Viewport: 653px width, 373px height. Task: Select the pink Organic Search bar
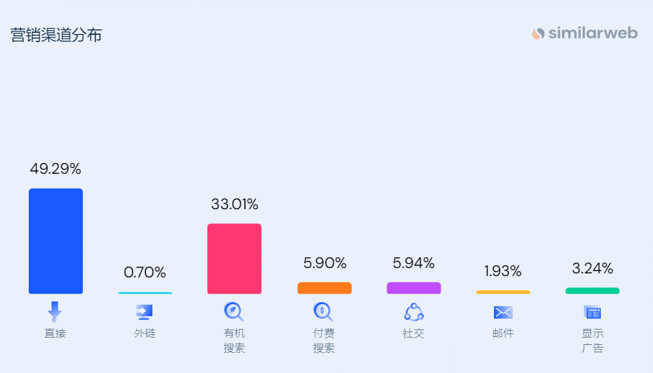coord(234,259)
